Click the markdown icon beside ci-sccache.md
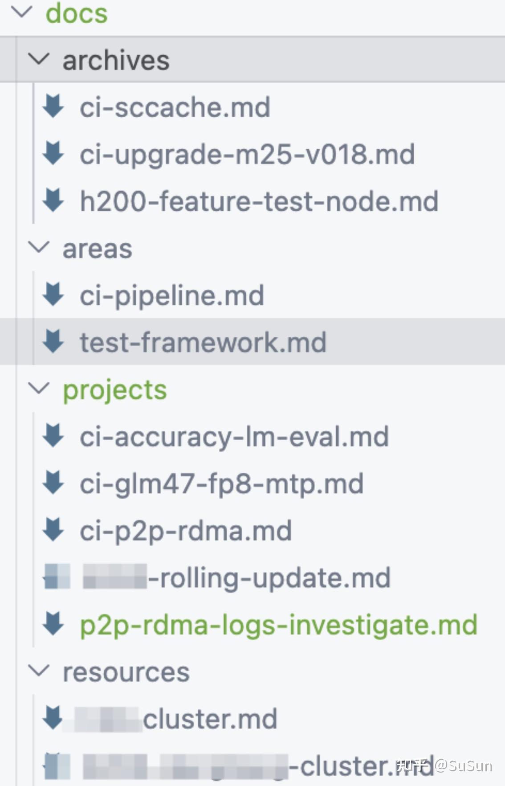Screen dimensions: 505x786 [53, 106]
